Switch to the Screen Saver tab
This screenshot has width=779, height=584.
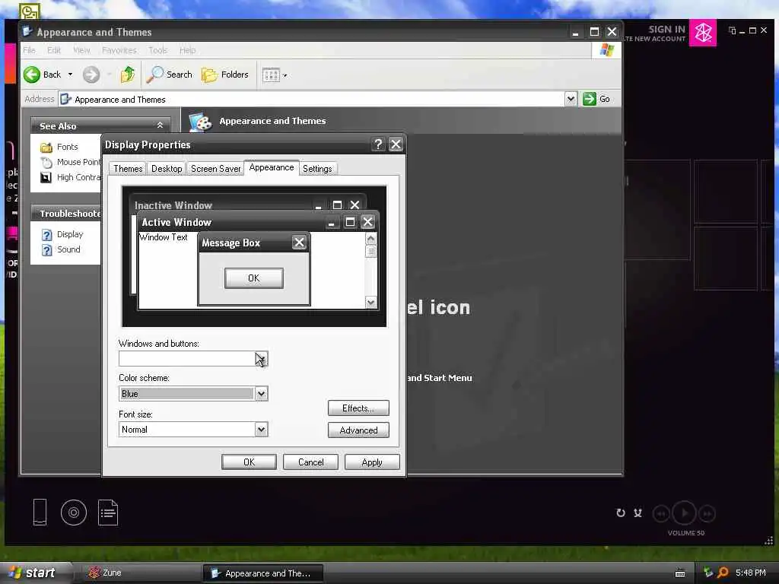click(x=215, y=169)
